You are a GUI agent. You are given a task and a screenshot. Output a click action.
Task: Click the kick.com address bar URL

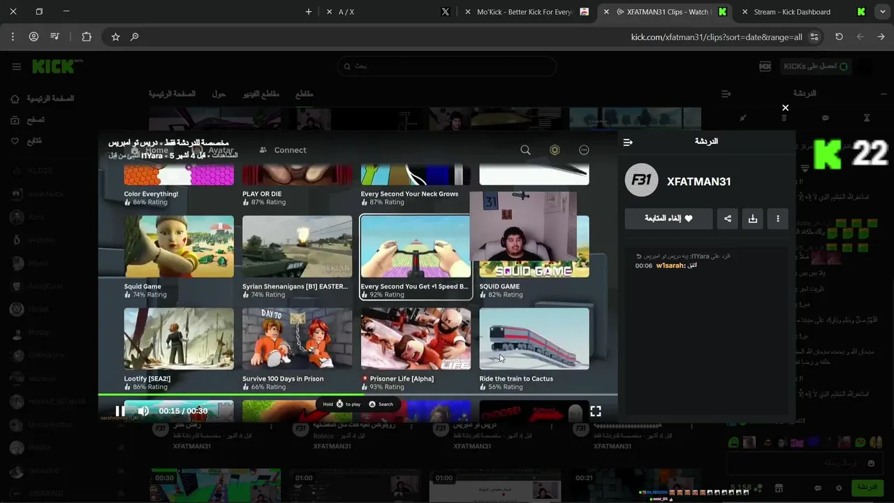coord(716,37)
